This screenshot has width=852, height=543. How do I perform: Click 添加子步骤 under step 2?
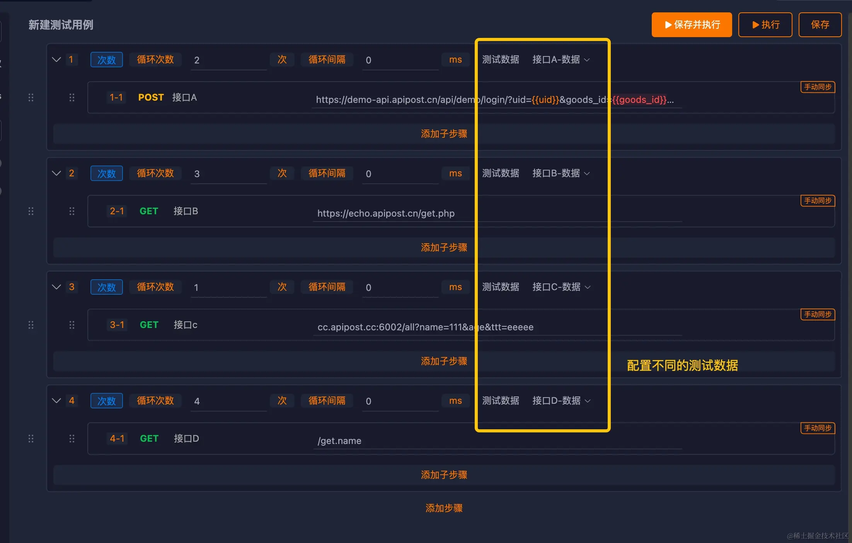click(x=444, y=248)
